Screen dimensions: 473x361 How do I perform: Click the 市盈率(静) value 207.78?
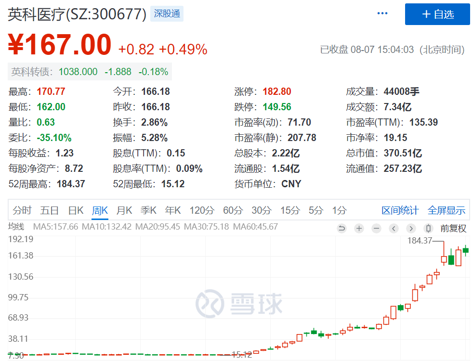(x=302, y=138)
